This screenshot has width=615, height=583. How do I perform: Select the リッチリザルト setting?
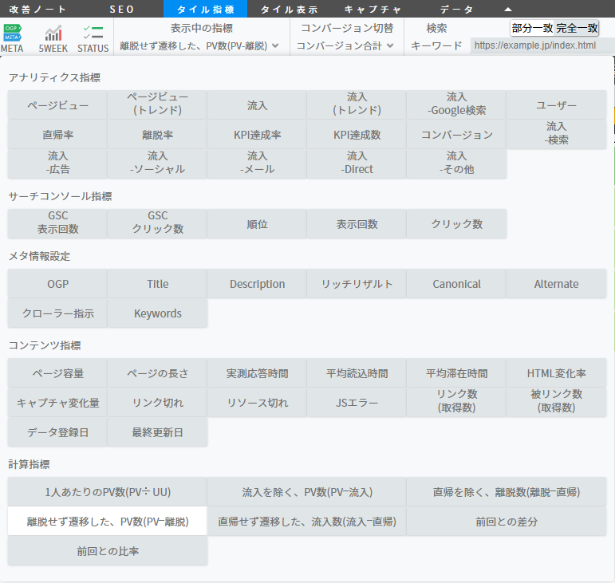(357, 283)
